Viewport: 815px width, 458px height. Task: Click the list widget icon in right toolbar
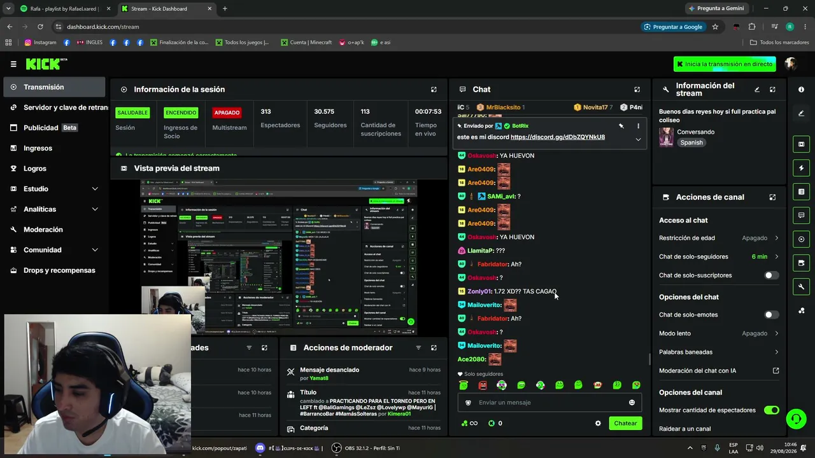pos(801,191)
